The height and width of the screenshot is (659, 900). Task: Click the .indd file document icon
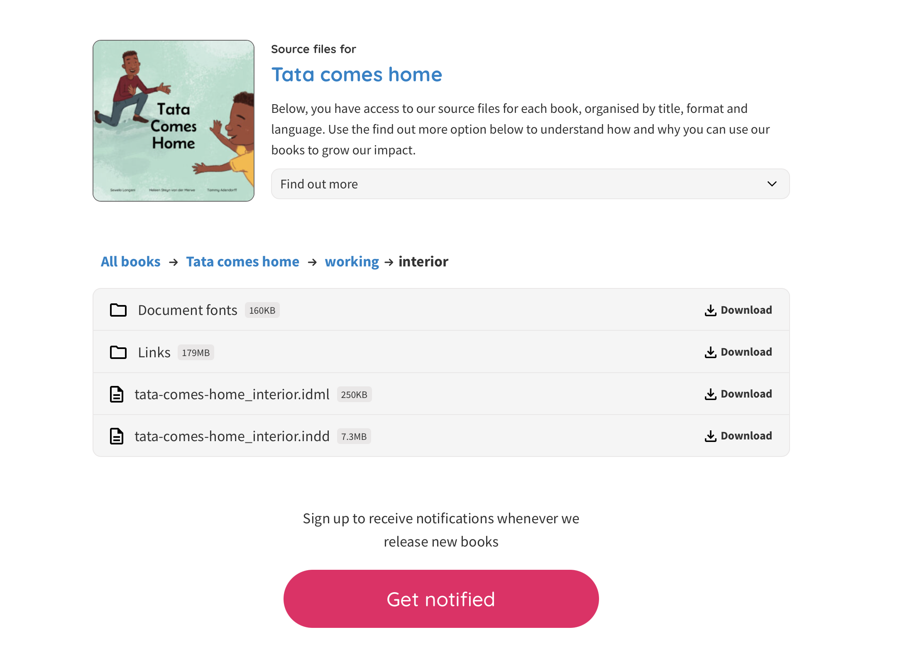(x=117, y=436)
